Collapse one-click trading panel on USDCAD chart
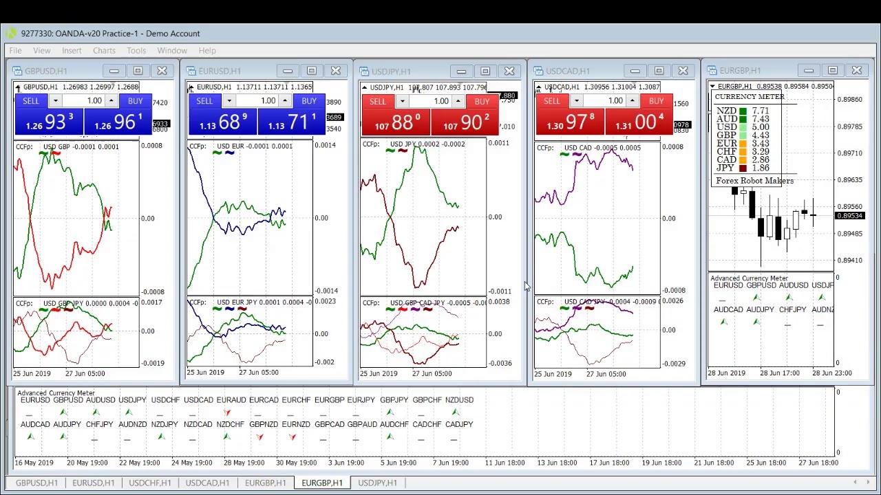This screenshot has height=495, width=881. (539, 87)
